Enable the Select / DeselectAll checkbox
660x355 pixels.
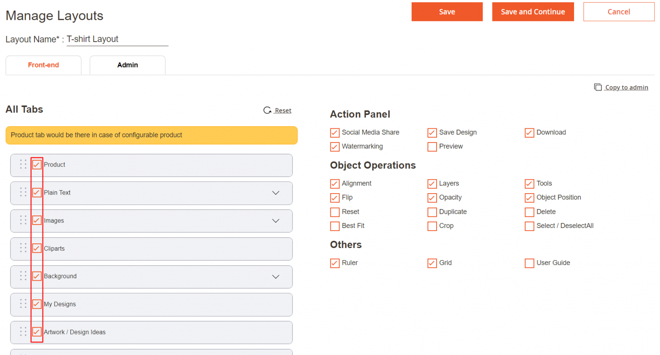pos(529,226)
